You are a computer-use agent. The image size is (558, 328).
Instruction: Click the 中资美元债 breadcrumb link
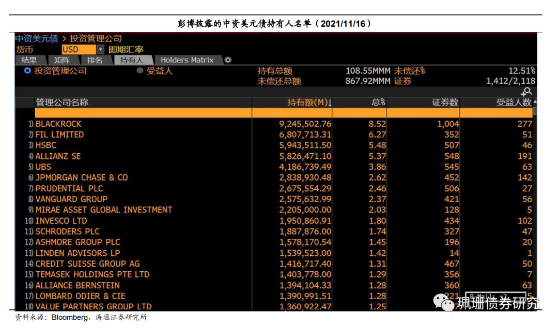37,38
